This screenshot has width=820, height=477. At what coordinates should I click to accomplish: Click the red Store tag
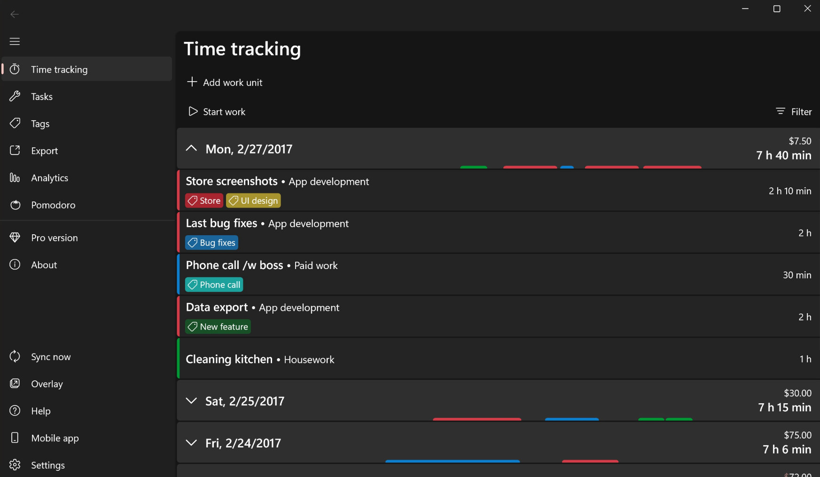coord(204,200)
